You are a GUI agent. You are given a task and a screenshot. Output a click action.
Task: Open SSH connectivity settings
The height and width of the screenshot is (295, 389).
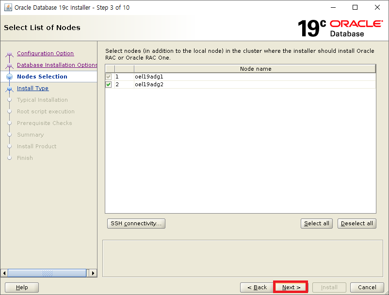[136, 223]
